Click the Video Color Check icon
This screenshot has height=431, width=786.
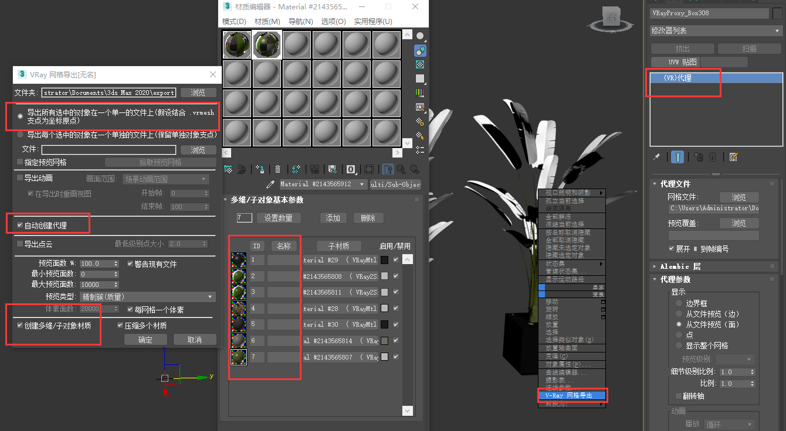tap(420, 93)
